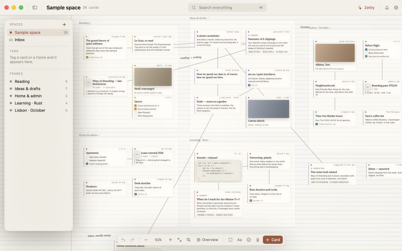402x251 pixels.
Task: Select Home & admin frame in sidebar
Action: tap(38, 96)
